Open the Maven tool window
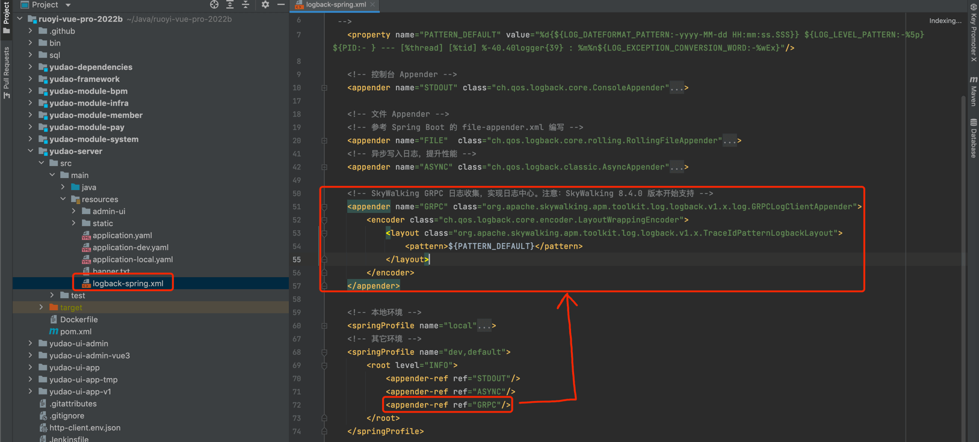Screen dimensions: 979x442 coord(973,91)
